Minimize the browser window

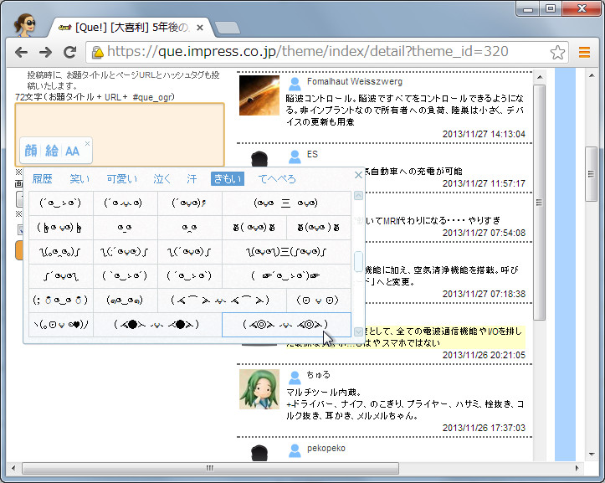pyautogui.click(x=528, y=8)
